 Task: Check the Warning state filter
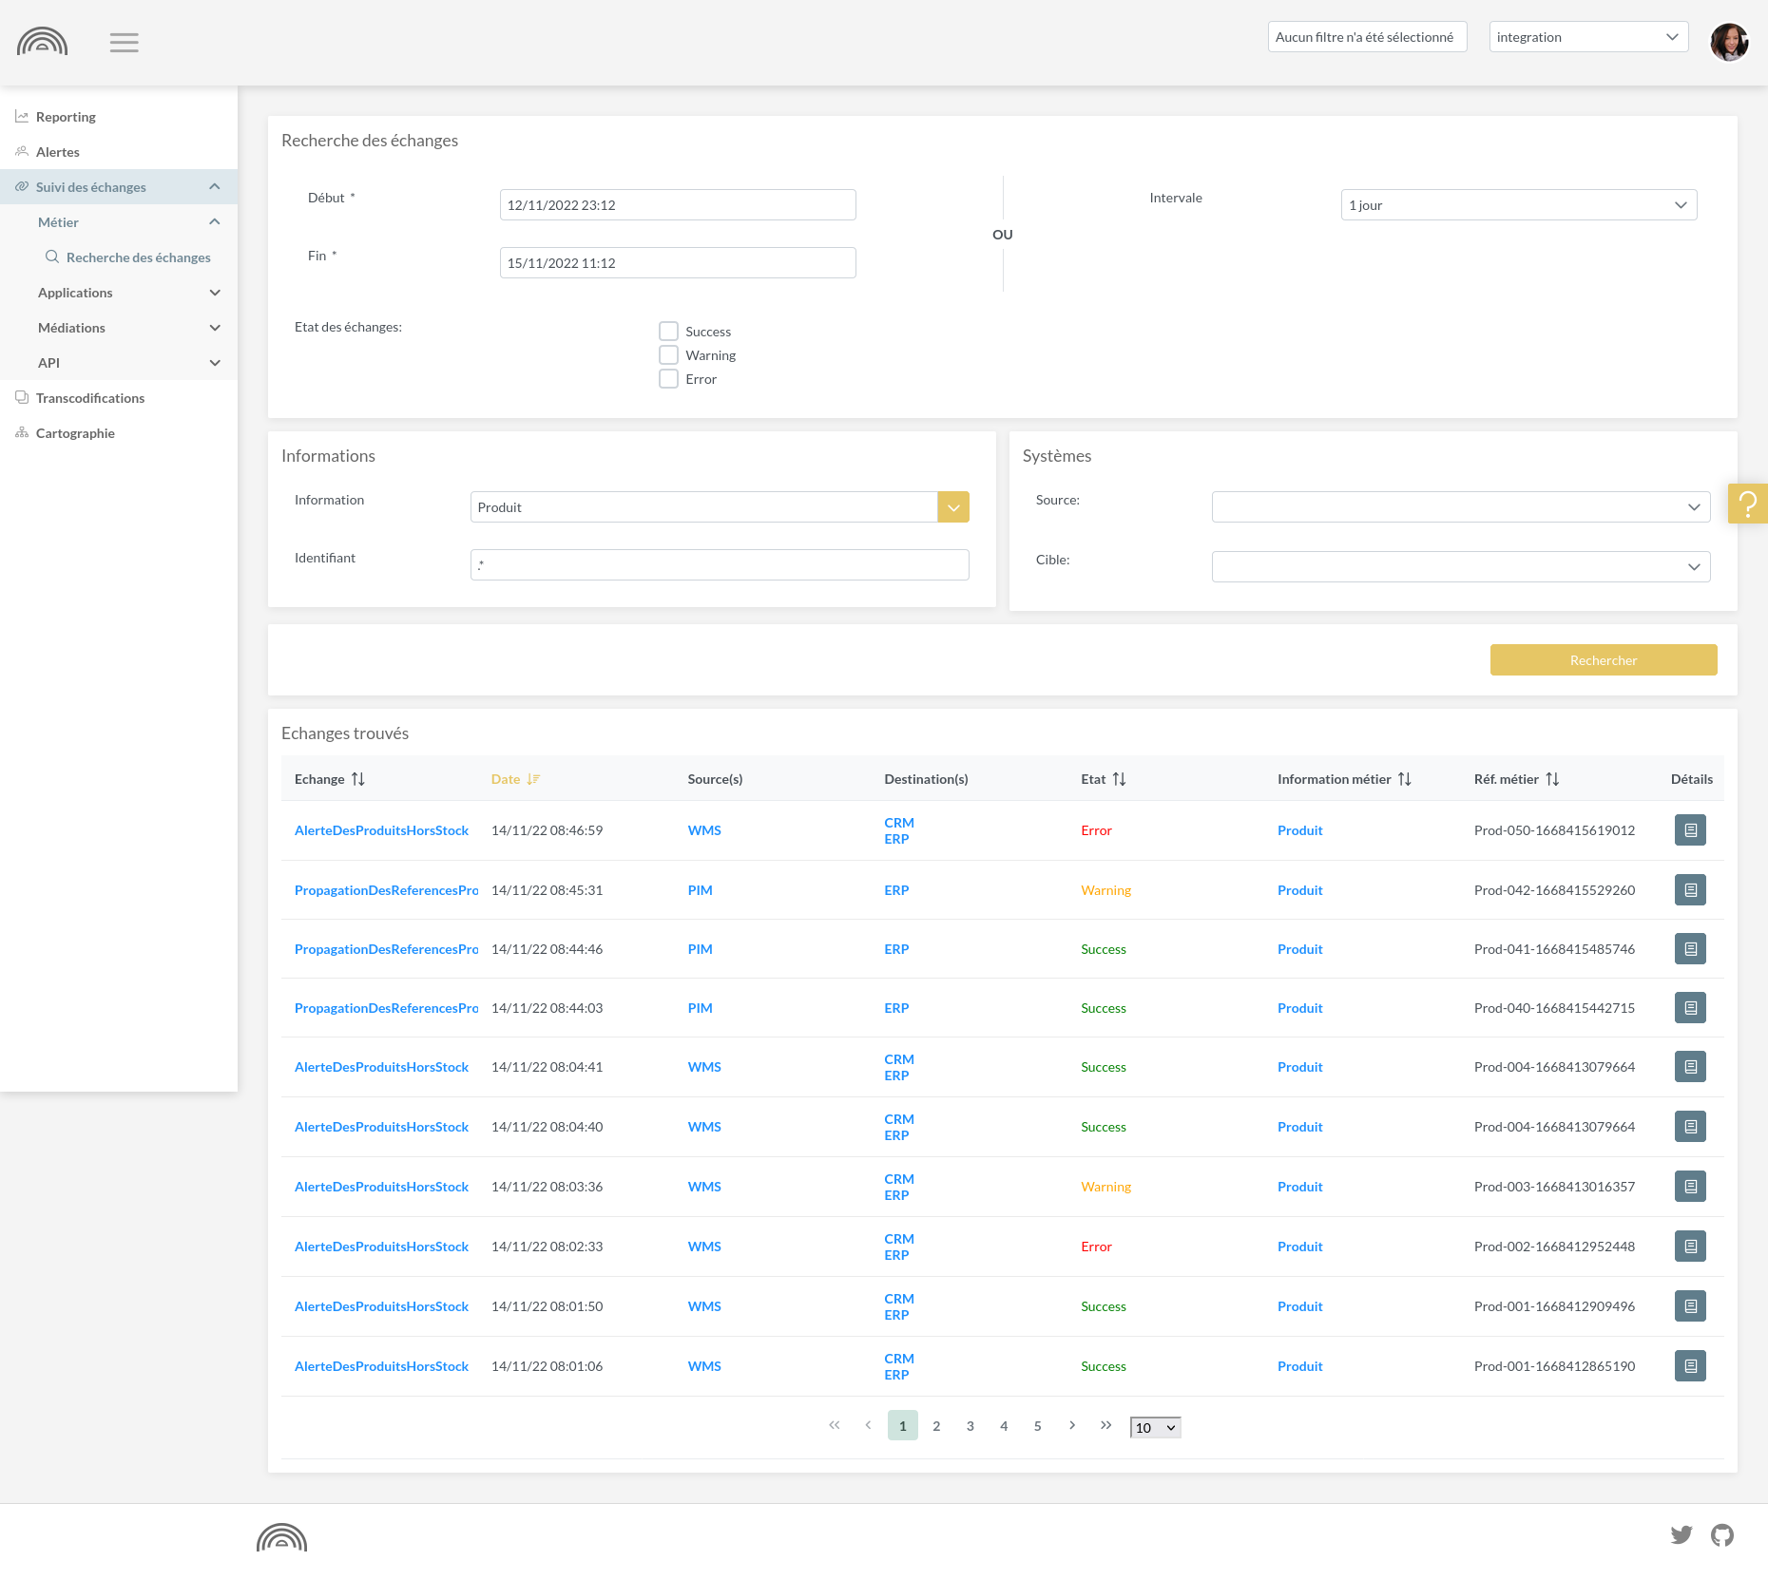669,355
